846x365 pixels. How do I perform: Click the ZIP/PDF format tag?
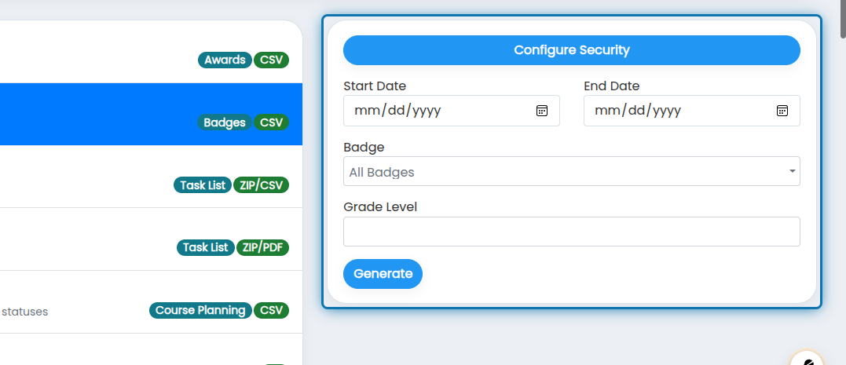click(263, 247)
